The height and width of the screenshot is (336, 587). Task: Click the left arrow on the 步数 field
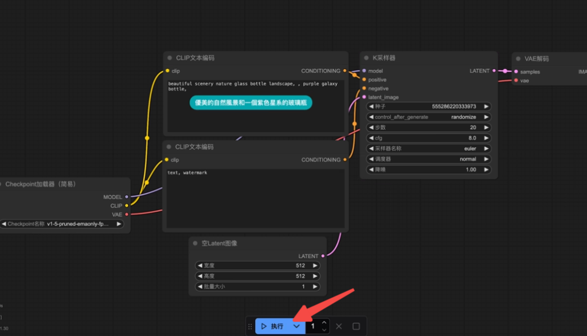(x=370, y=128)
